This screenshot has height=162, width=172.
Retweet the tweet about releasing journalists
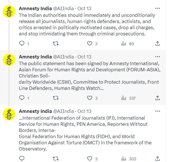pyautogui.click(x=56, y=44)
